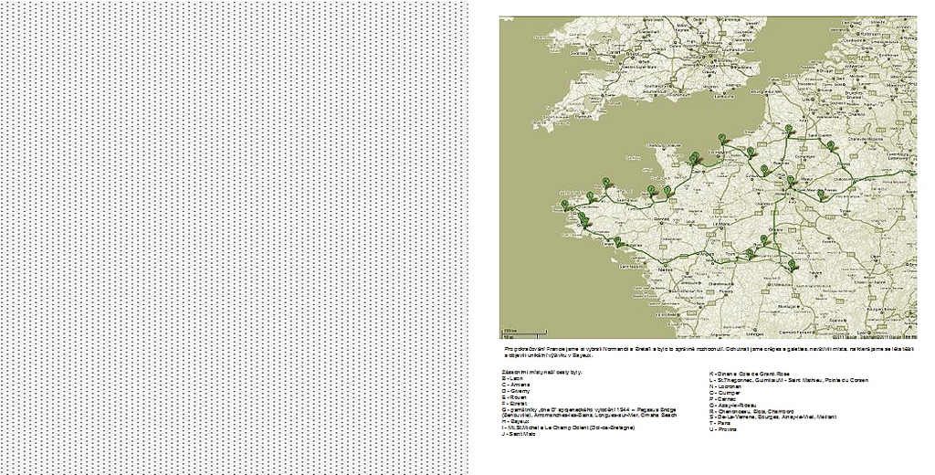Click the marker on Brittany's north coast
935x475 pixels.
pyautogui.click(x=606, y=182)
